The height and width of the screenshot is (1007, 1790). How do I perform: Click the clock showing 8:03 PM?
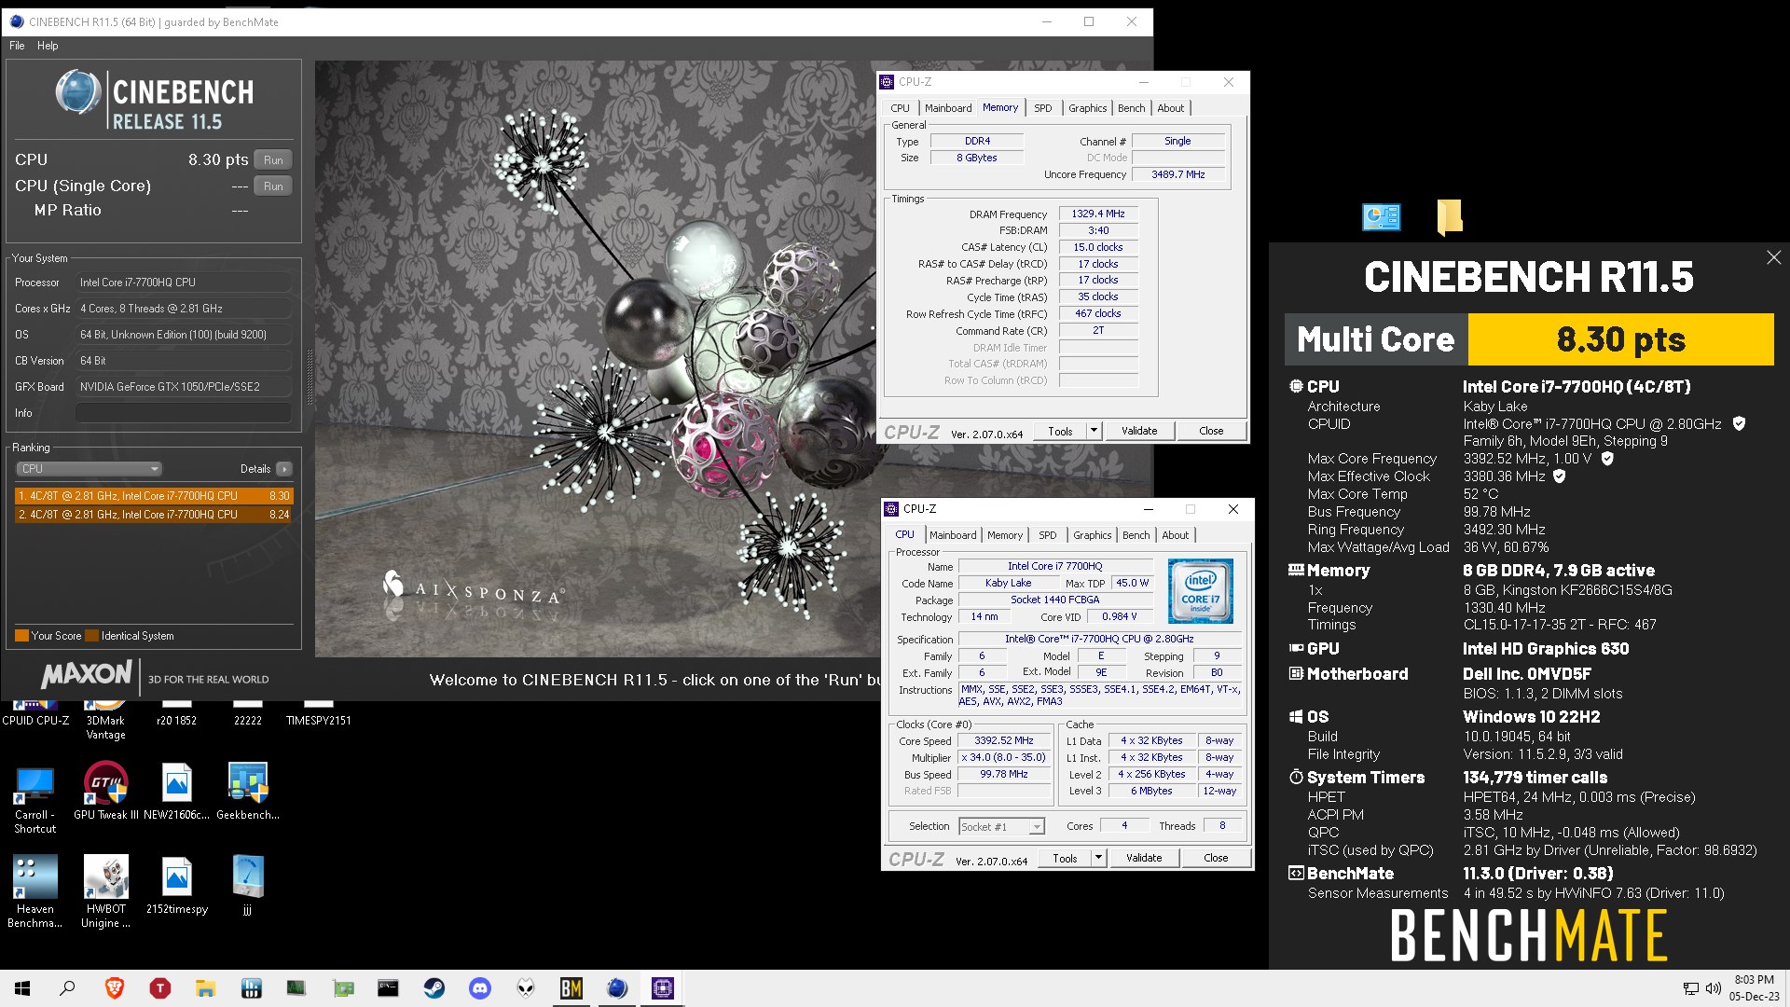click(x=1754, y=980)
